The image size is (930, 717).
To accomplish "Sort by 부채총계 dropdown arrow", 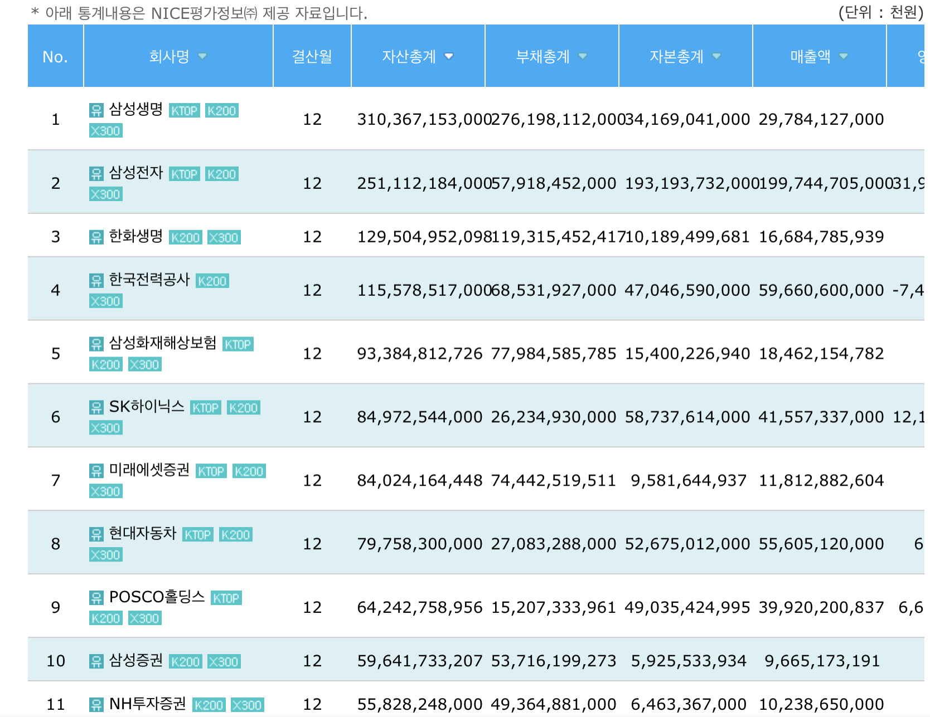I will (583, 56).
